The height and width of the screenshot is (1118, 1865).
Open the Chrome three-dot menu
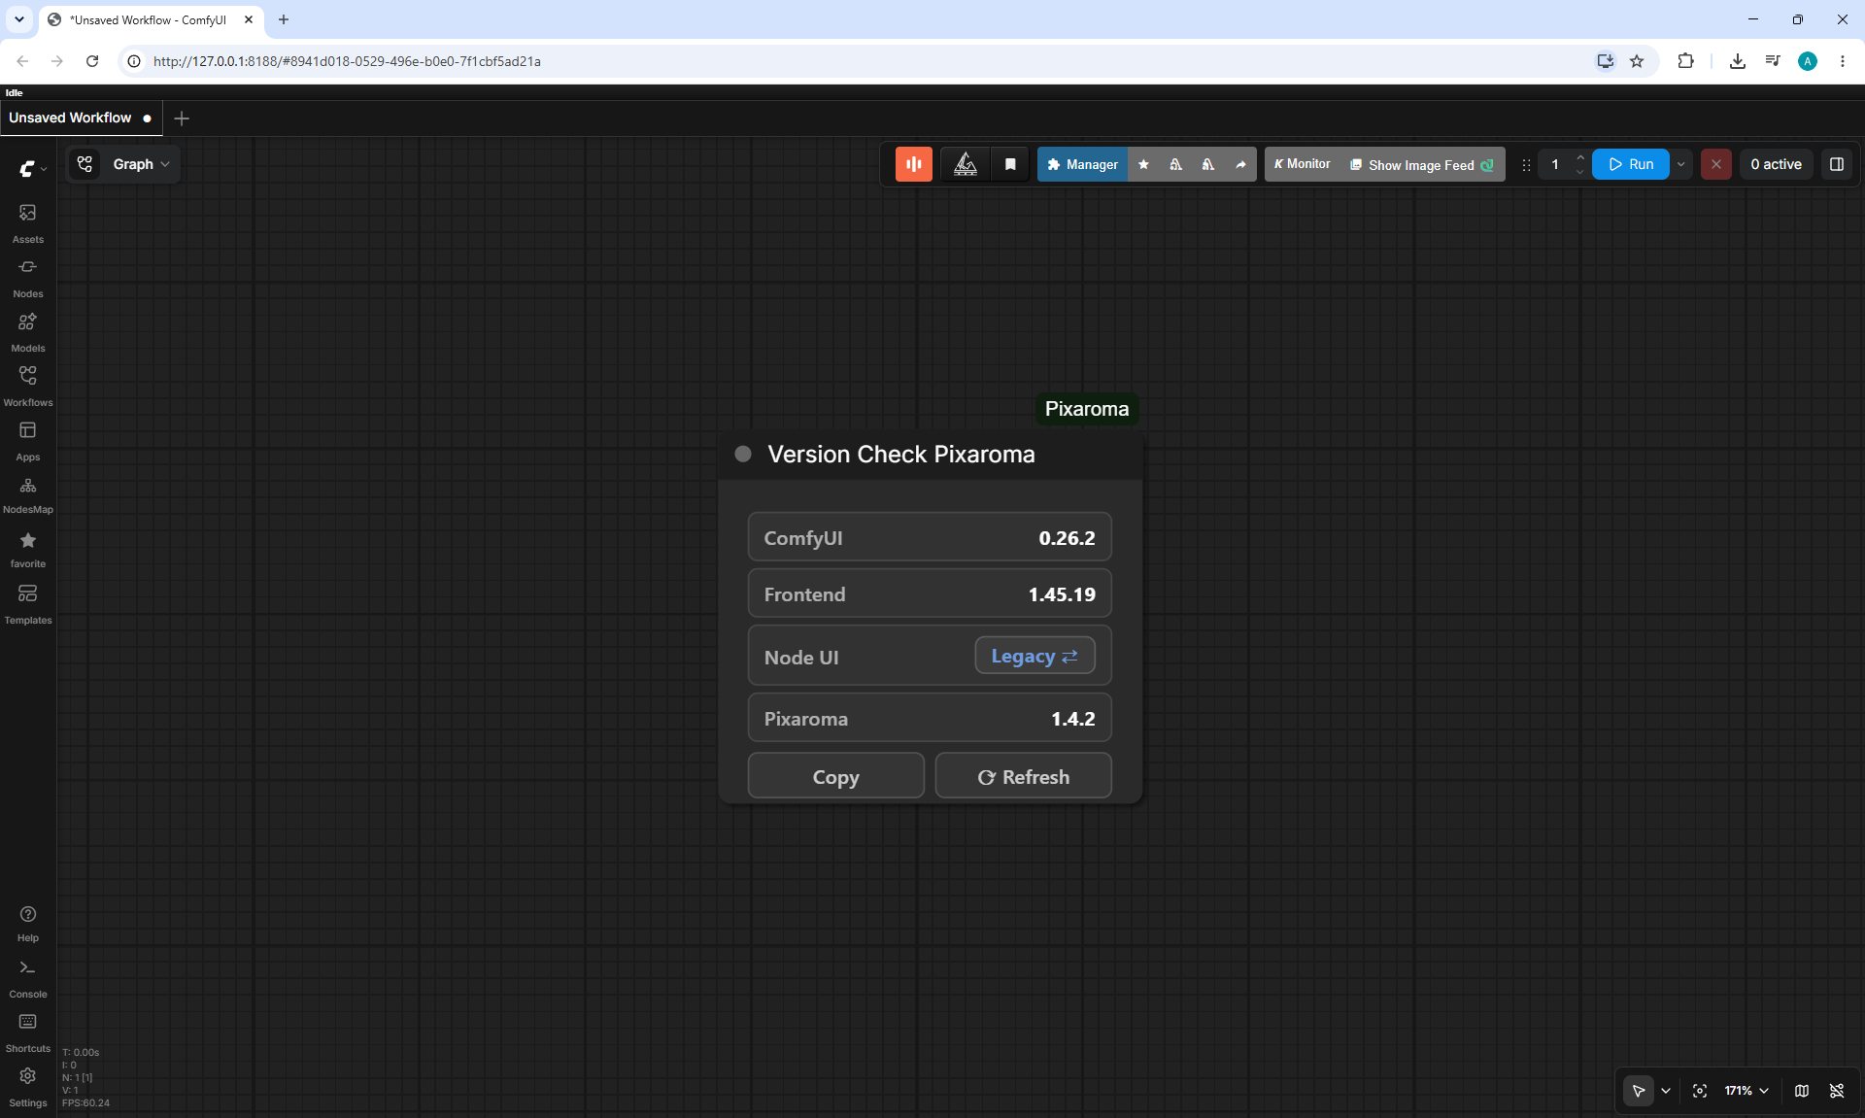1843,61
